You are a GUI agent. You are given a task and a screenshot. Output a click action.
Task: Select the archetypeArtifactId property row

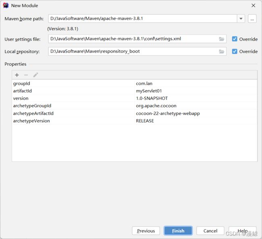(135, 113)
